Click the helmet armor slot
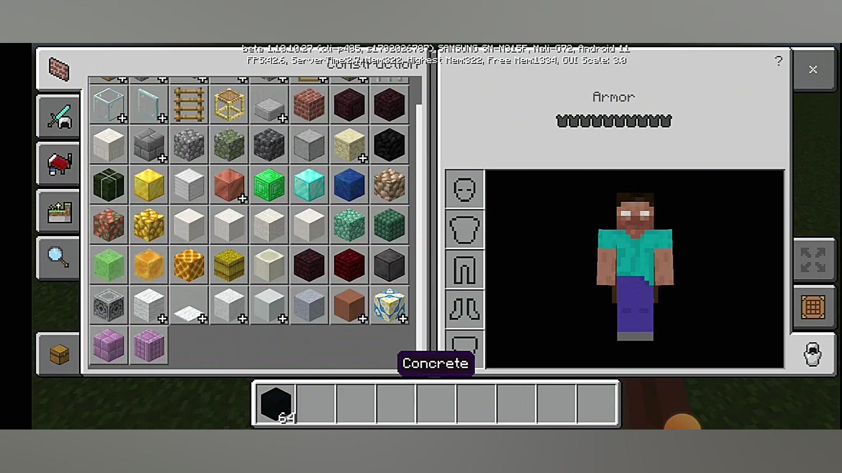Image resolution: width=842 pixels, height=473 pixels. pos(465,189)
